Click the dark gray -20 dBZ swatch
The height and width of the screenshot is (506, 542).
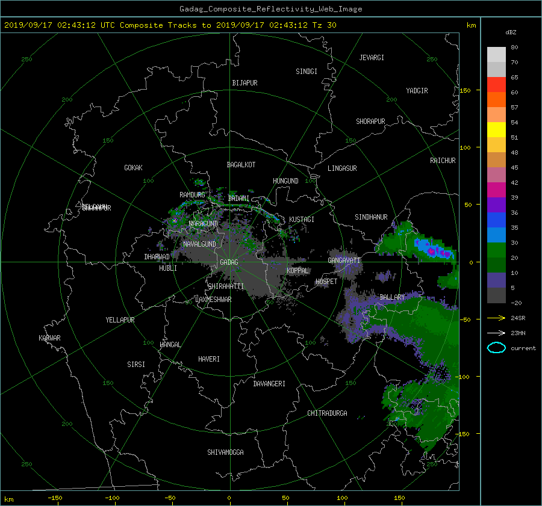496,295
